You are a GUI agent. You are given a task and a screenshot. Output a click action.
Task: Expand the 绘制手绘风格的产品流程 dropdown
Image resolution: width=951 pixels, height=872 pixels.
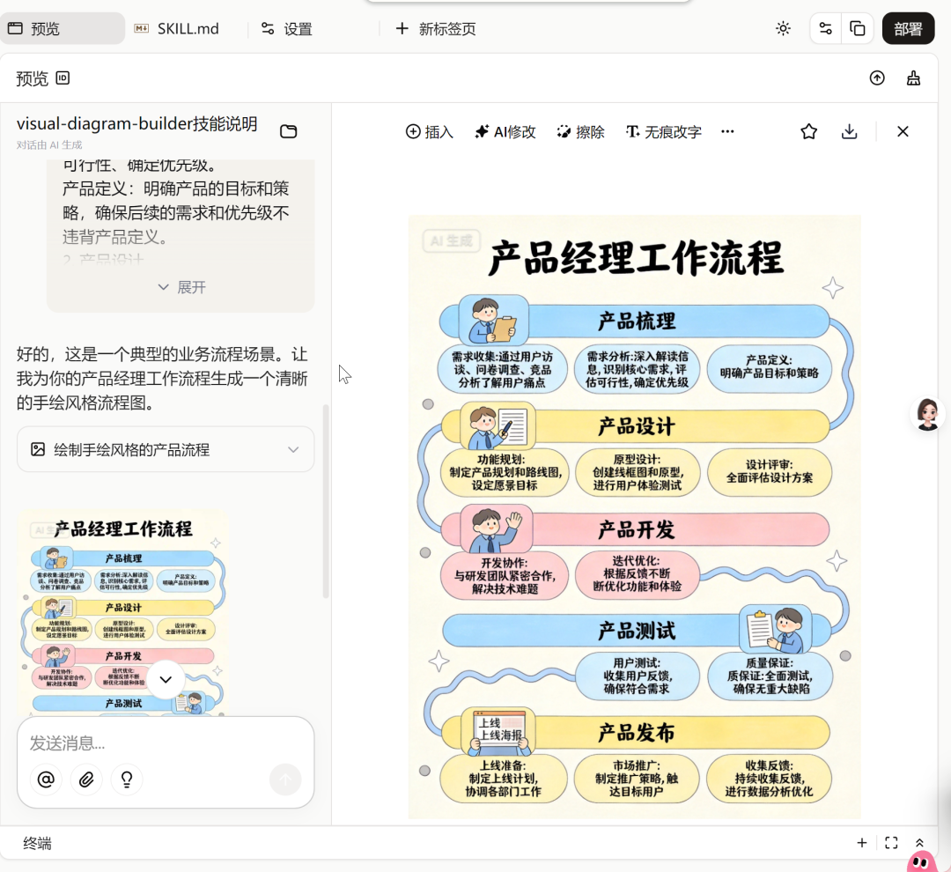point(166,450)
